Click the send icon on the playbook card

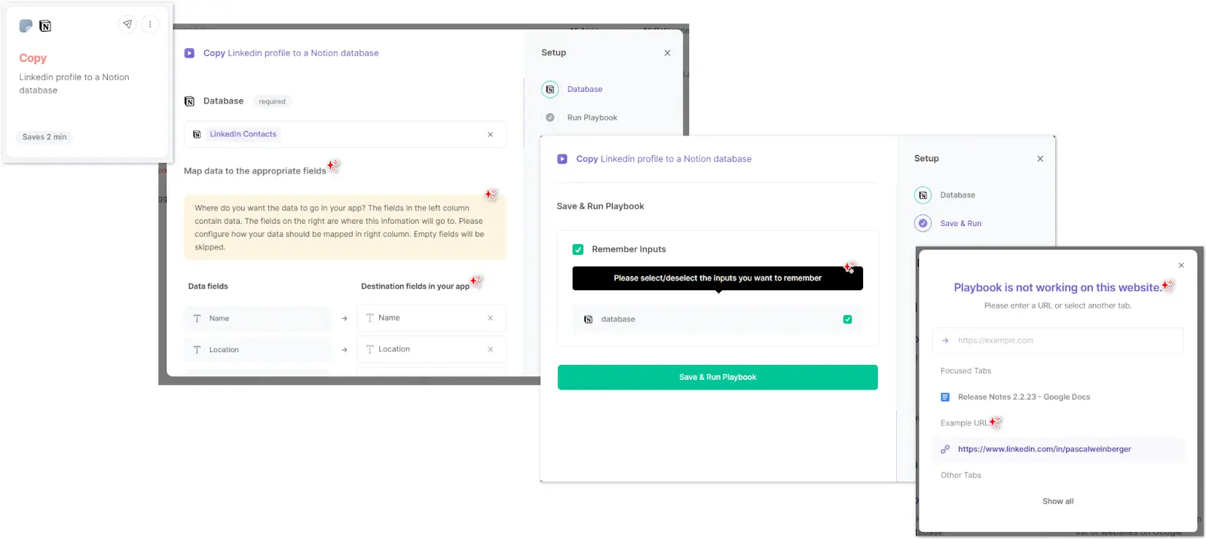pos(127,24)
